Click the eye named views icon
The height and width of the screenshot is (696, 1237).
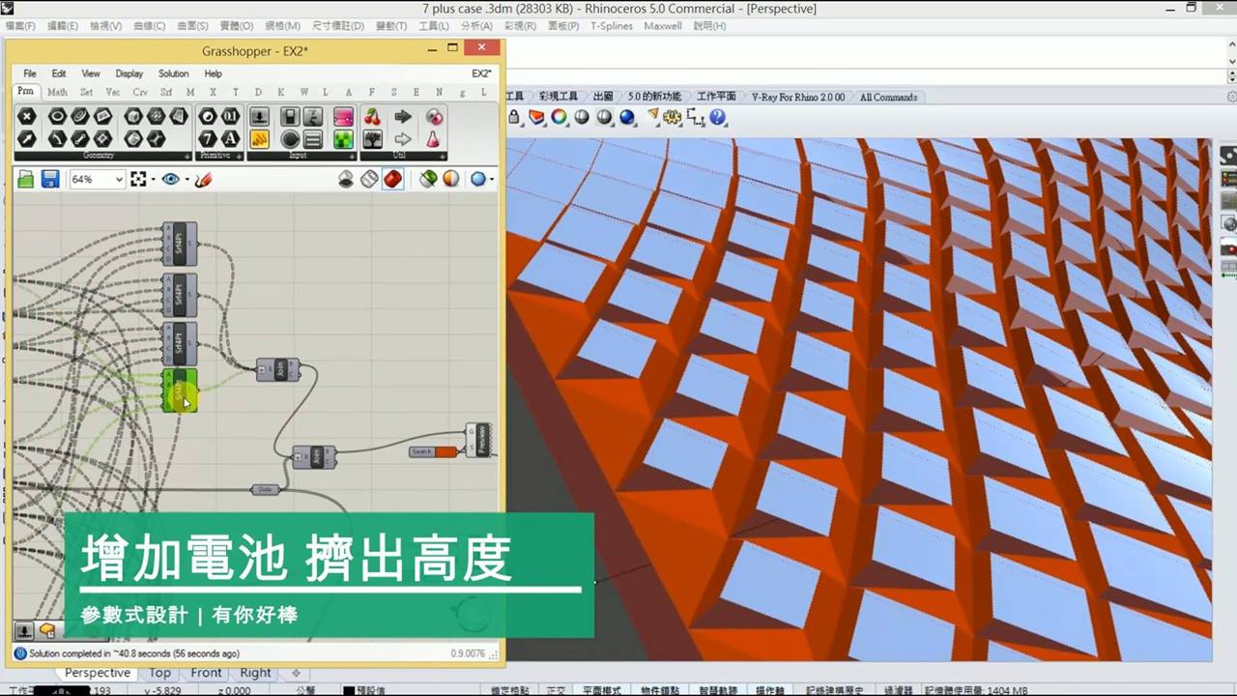[x=170, y=179]
